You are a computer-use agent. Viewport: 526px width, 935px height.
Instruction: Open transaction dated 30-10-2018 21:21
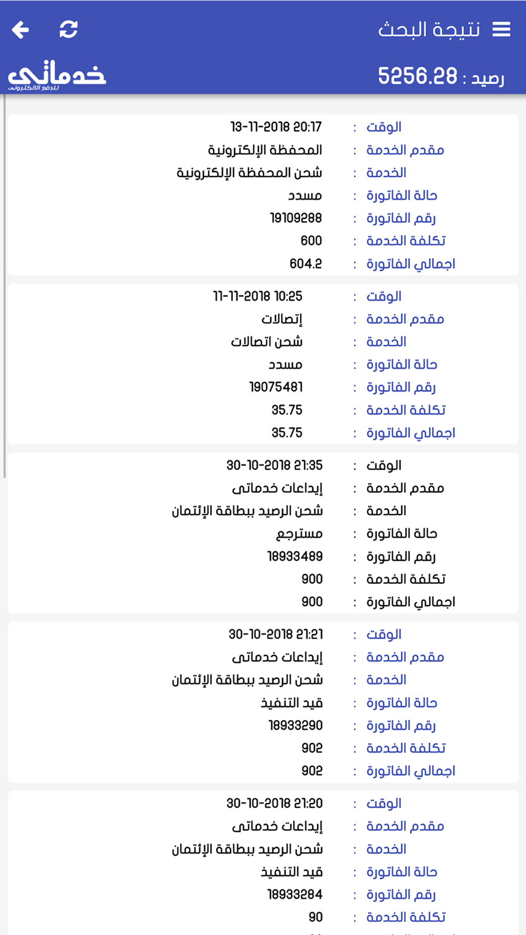pyautogui.click(x=276, y=635)
